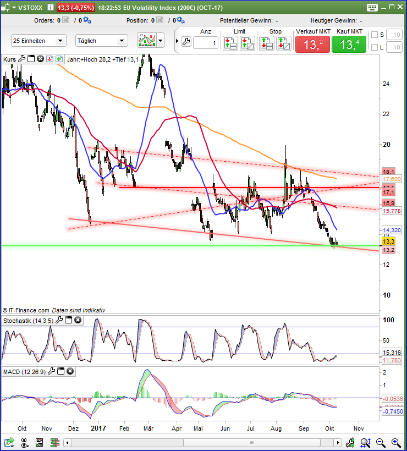
Task: Click the current price 13,3 label
Action: pyautogui.click(x=388, y=241)
